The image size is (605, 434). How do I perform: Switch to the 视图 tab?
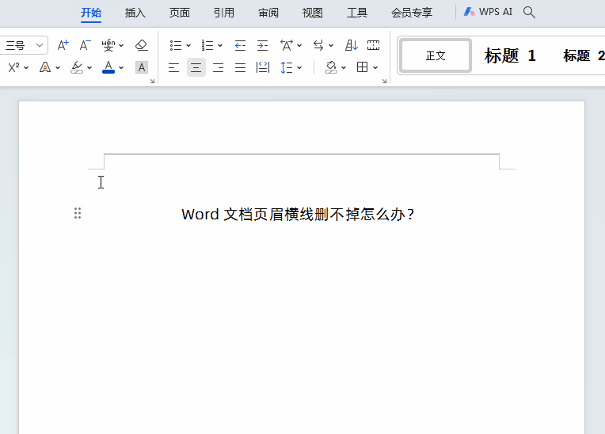(313, 13)
